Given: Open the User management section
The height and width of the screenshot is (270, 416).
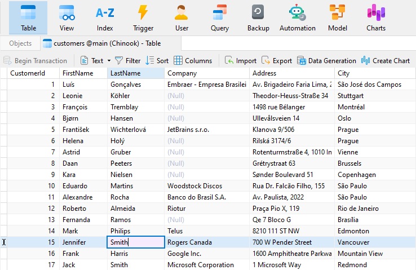Looking at the screenshot, I should [x=182, y=18].
